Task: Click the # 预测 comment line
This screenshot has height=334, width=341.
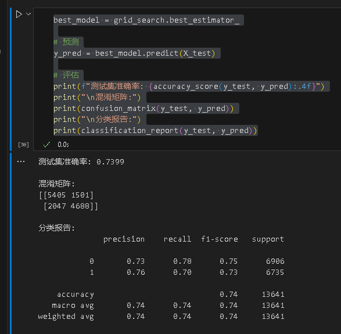Action: pos(66,42)
